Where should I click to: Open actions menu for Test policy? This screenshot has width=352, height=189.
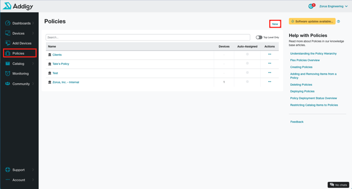pyautogui.click(x=270, y=73)
